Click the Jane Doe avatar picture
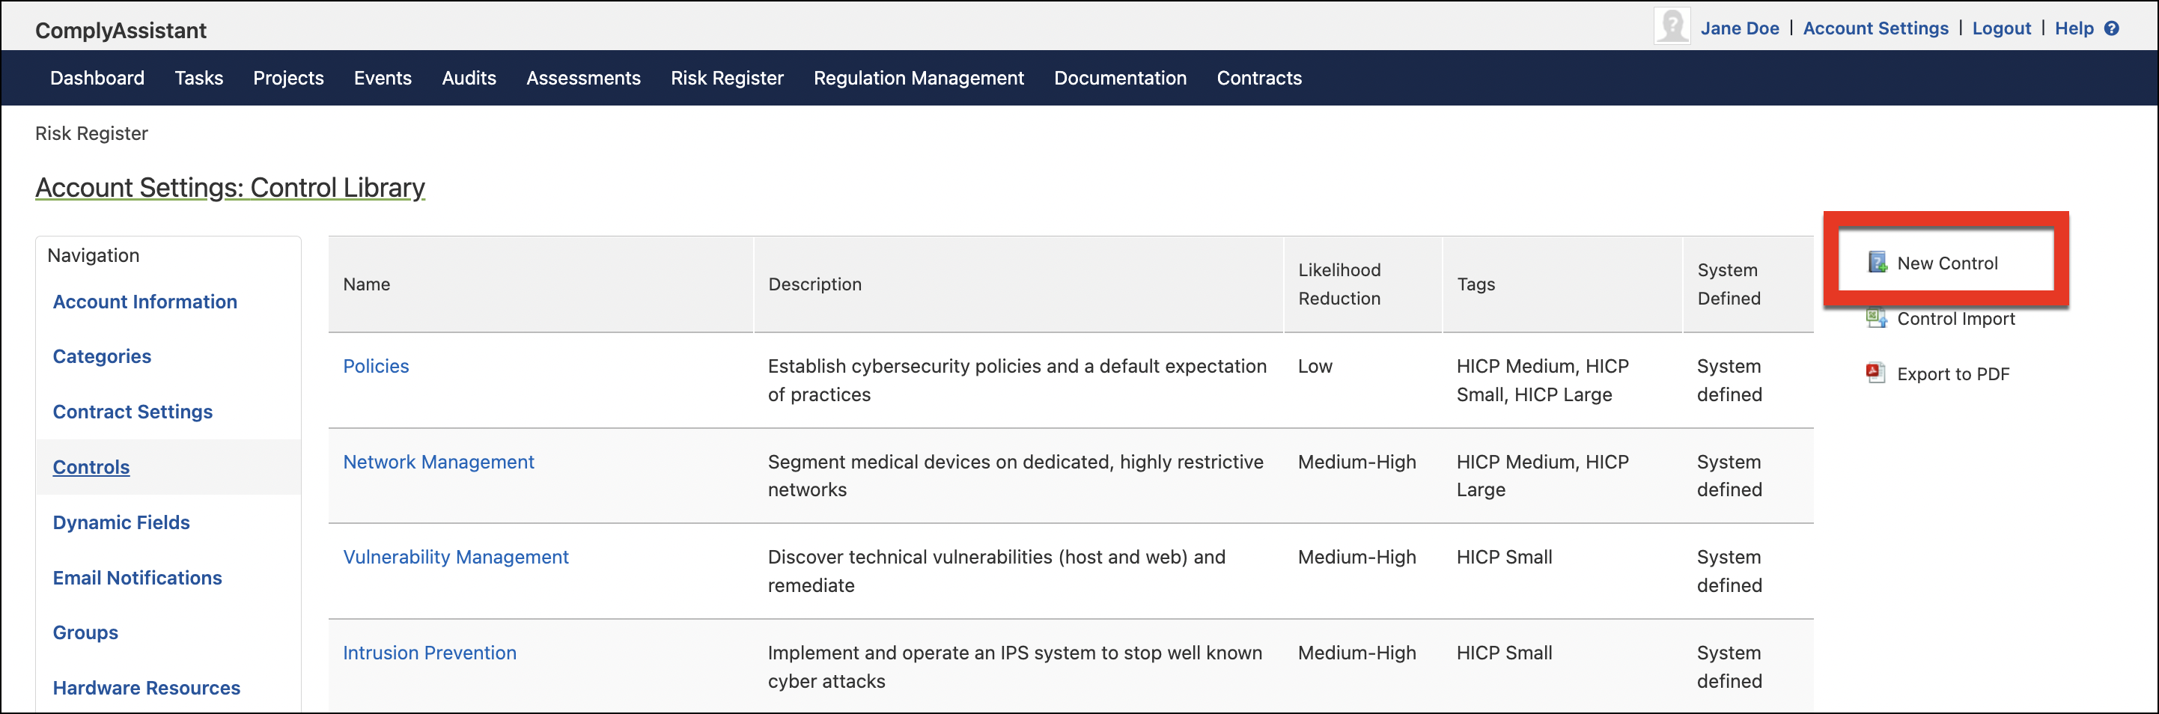The width and height of the screenshot is (2159, 714). point(1672,26)
